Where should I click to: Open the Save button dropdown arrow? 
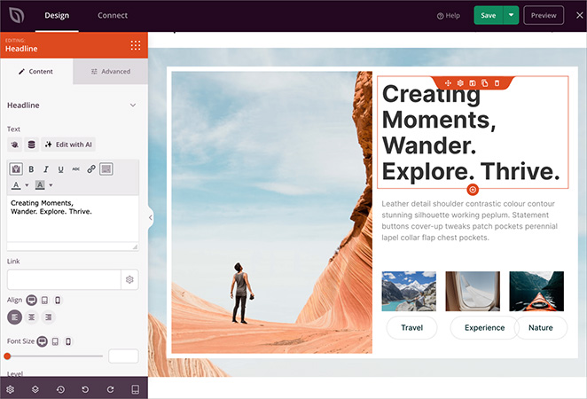511,15
